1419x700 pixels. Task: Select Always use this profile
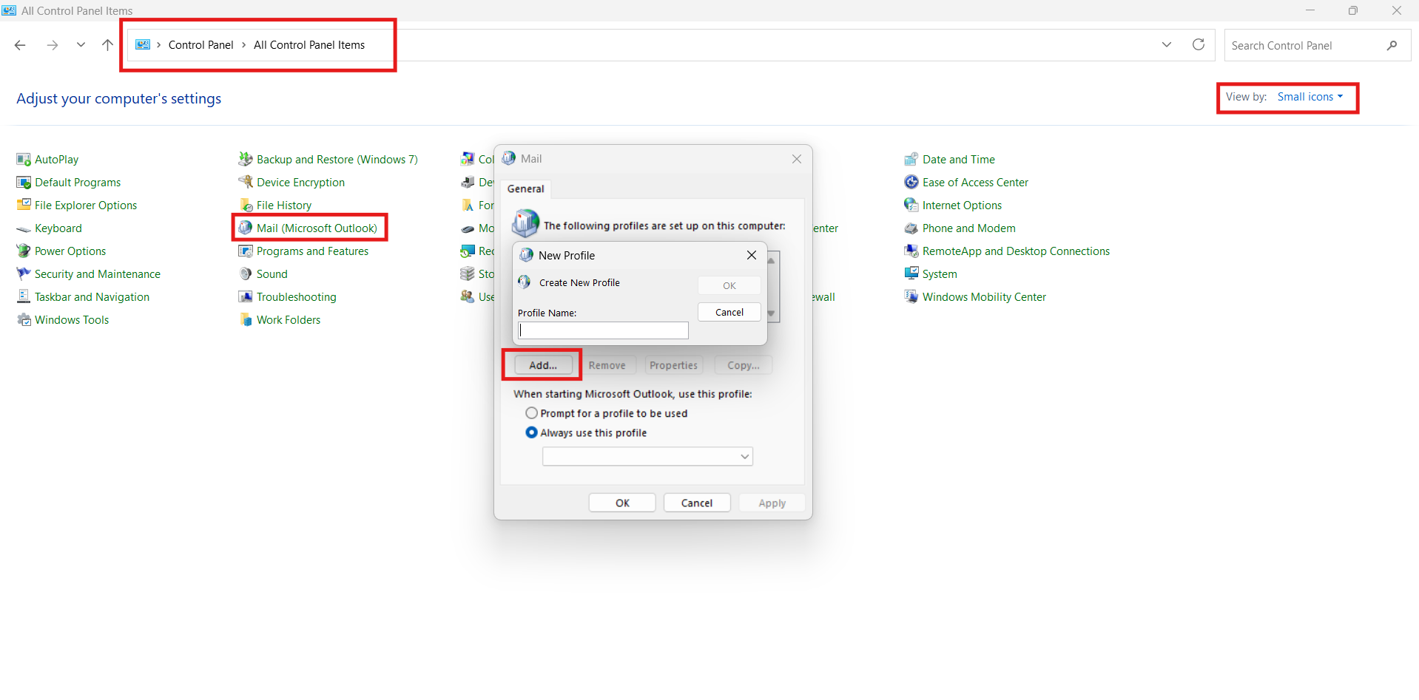coord(531,432)
